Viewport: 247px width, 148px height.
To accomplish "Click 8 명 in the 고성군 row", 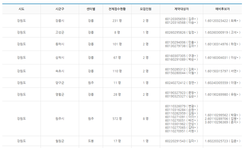I will pyautogui.click(x=117, y=32).
